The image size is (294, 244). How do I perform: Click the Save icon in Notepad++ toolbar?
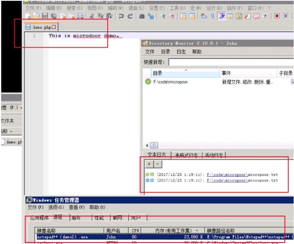point(45,16)
